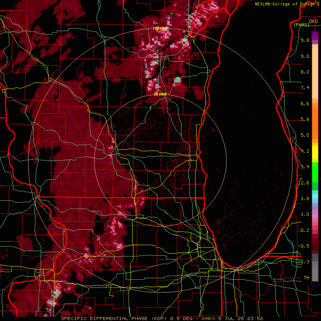Click the 6.6 scale label
The height and width of the screenshot is (321, 321).
[x=305, y=103]
